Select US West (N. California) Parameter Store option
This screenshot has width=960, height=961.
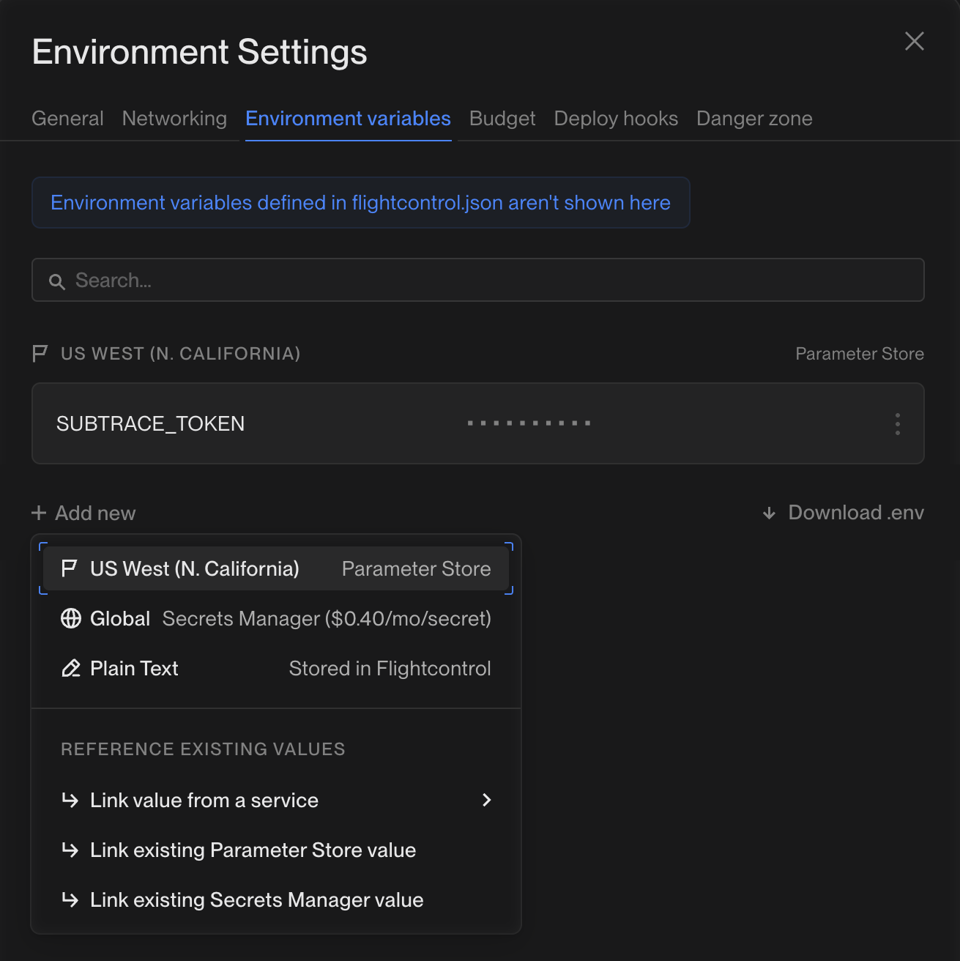pyautogui.click(x=275, y=569)
